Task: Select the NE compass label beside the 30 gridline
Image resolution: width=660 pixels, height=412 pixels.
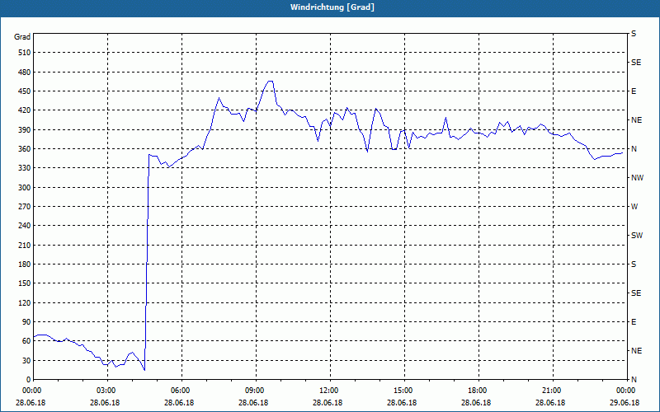Action: coord(636,351)
